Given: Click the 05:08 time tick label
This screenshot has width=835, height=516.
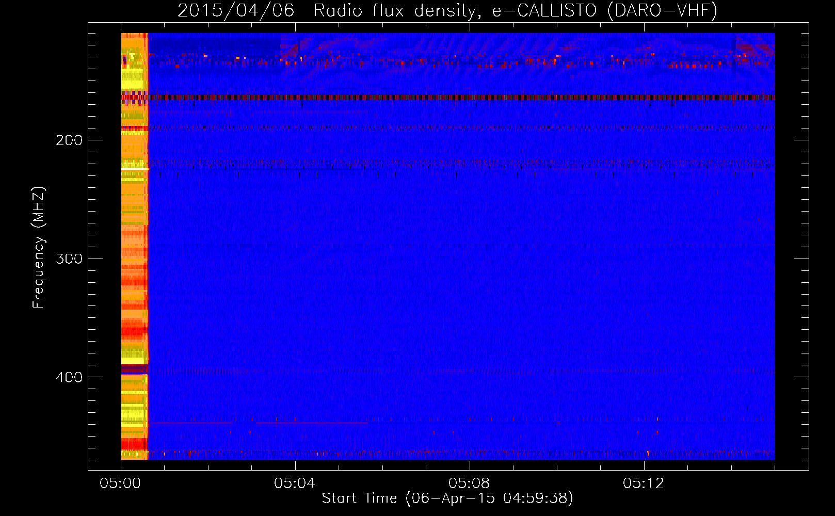Looking at the screenshot, I should (469, 483).
